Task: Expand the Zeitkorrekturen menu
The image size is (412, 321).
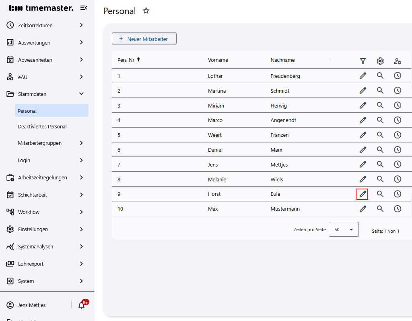Action: [81, 25]
